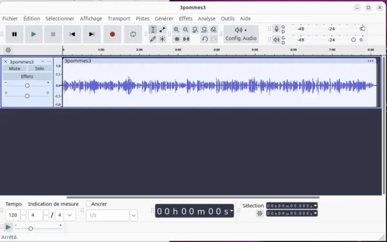Open the Analyse menu
The image size is (387, 242).
(x=206, y=19)
